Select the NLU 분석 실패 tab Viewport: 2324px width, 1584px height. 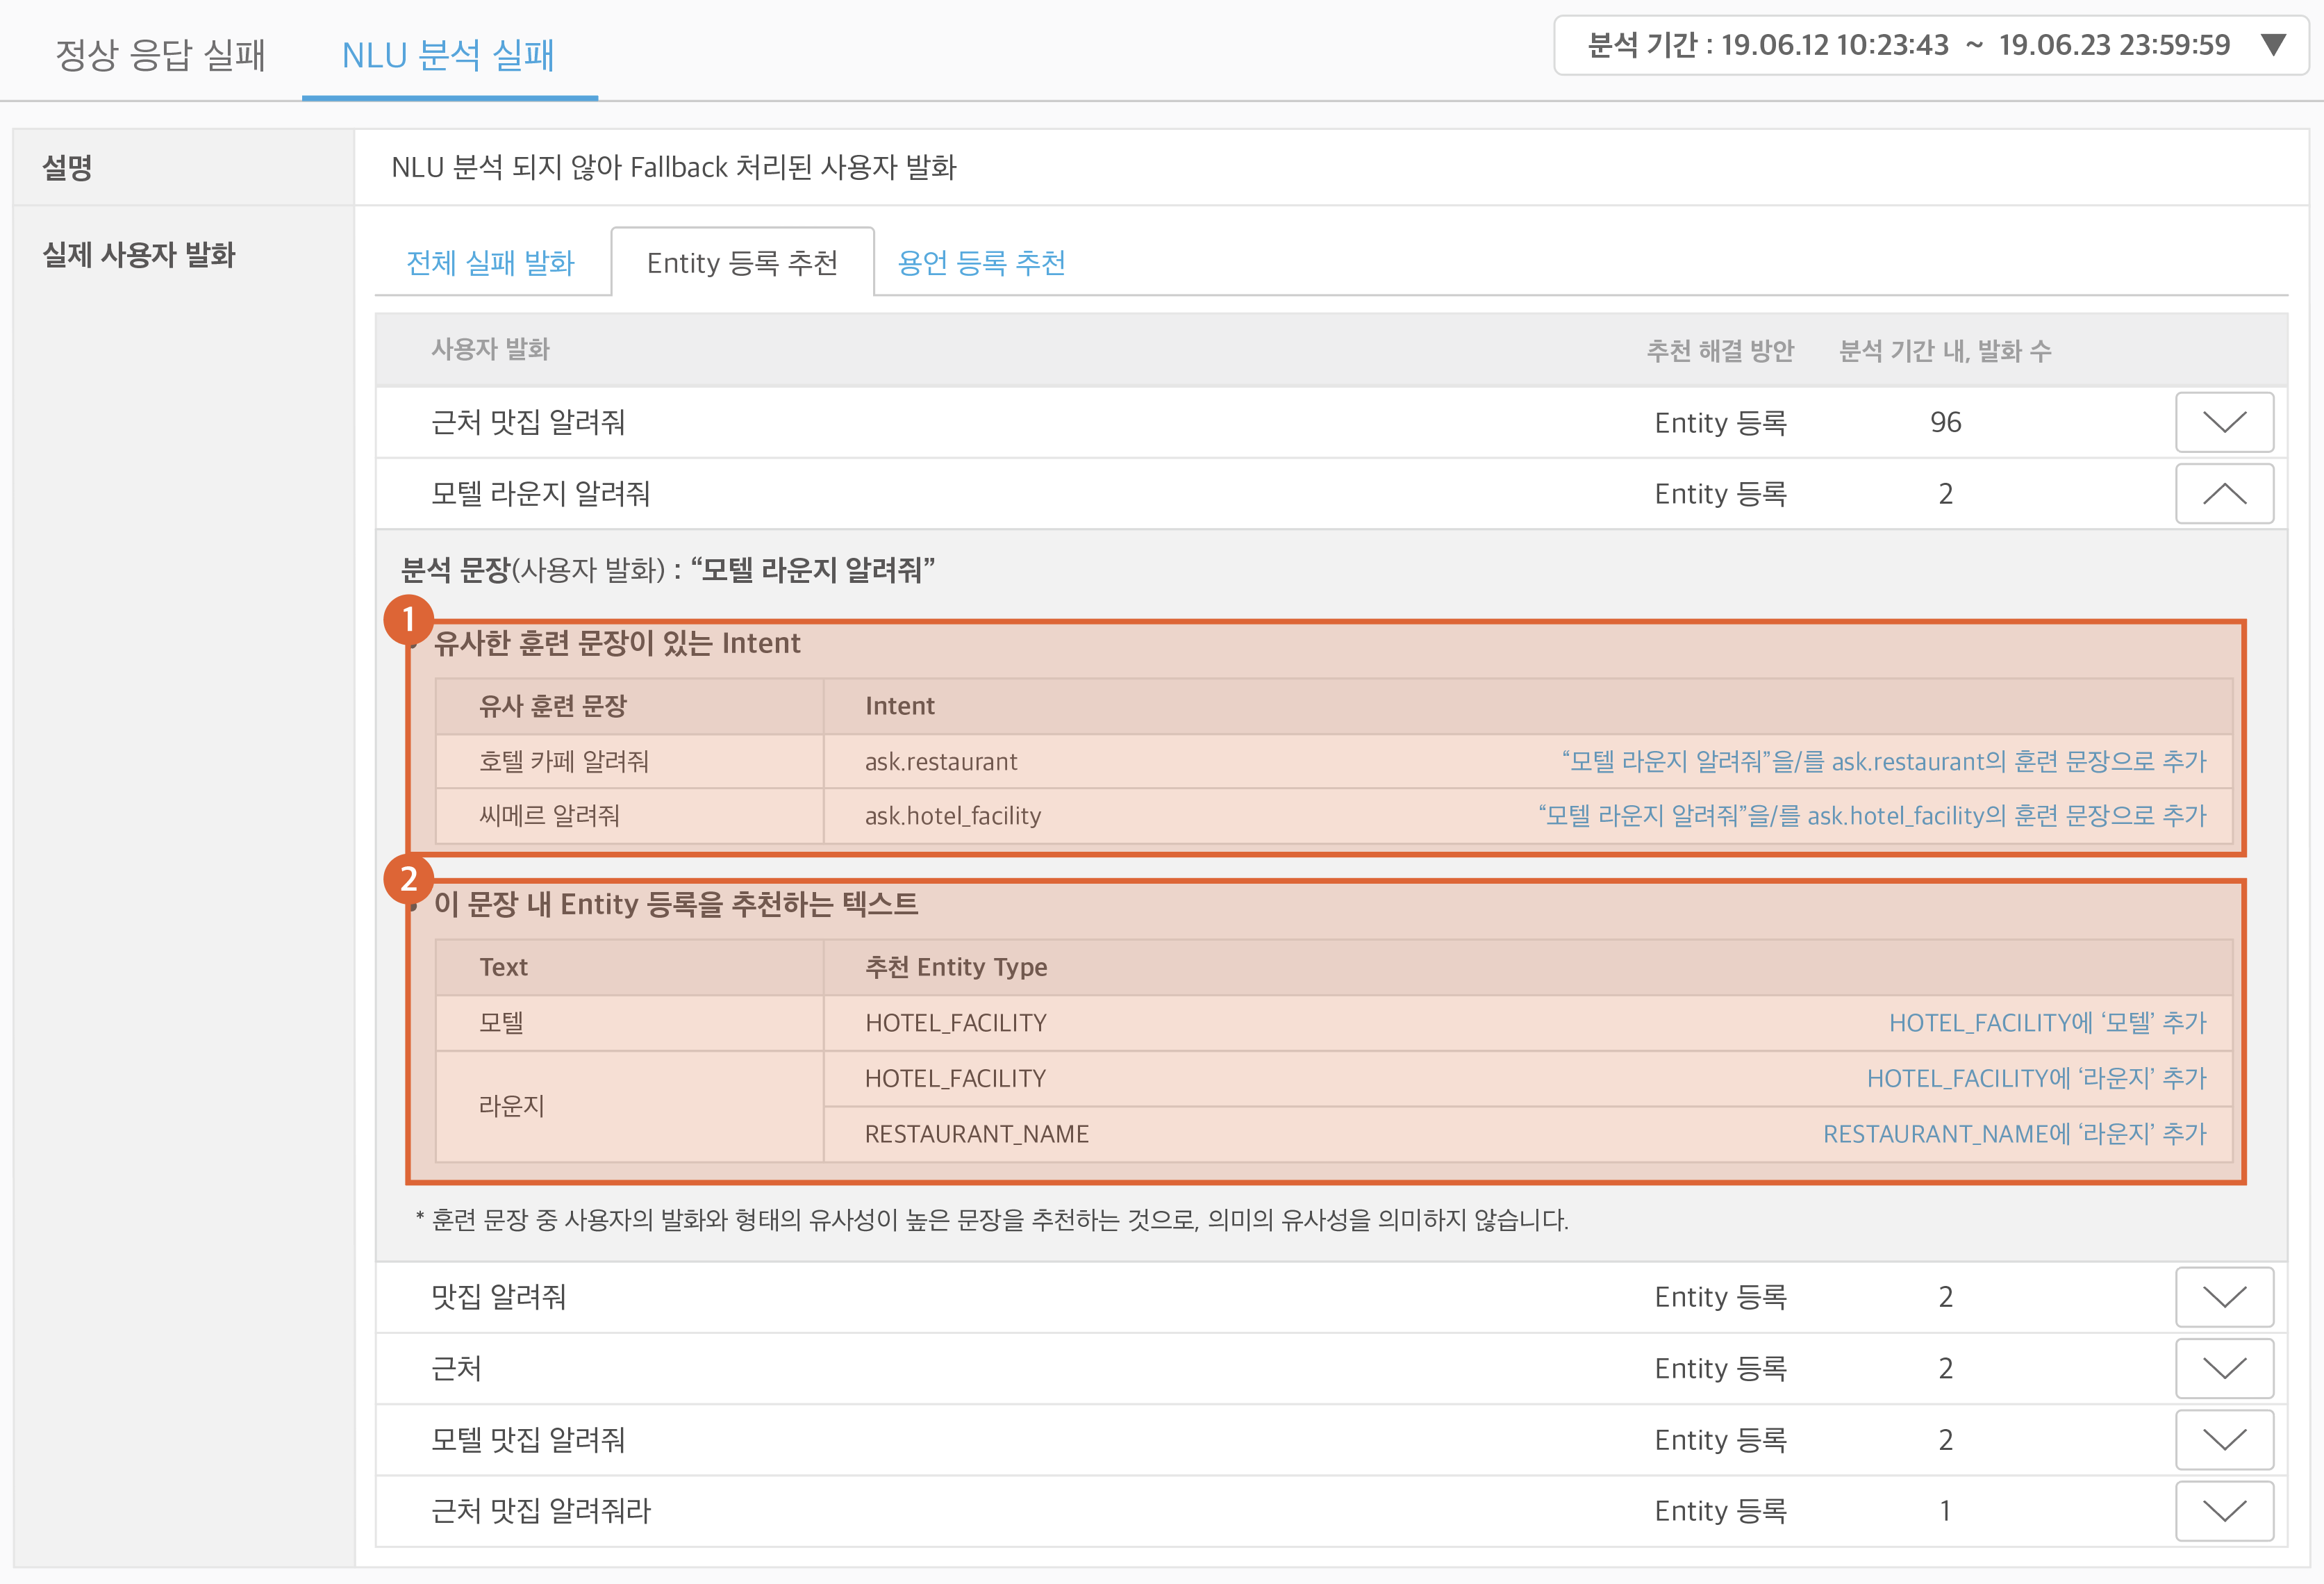point(448,54)
